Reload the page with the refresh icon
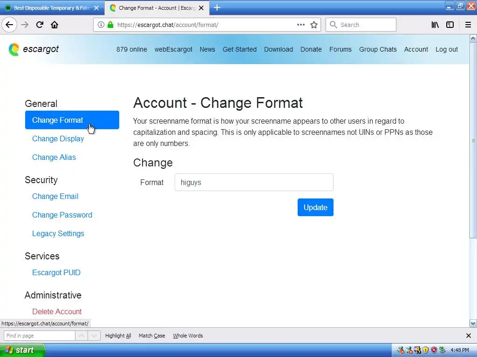The height and width of the screenshot is (357, 477). (x=40, y=25)
